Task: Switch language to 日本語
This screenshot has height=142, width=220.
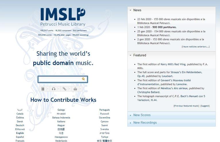Action: tap(61, 129)
